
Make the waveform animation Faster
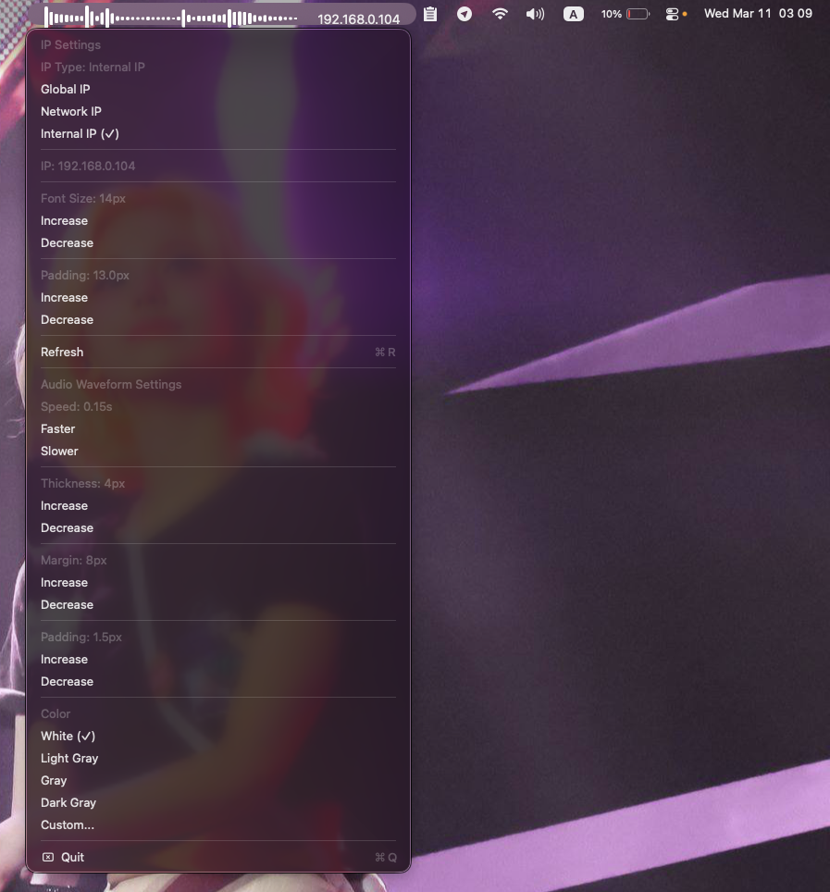[57, 428]
